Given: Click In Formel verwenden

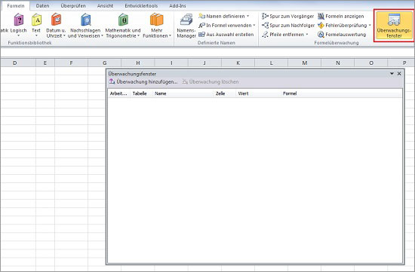Looking at the screenshot, I should coord(227,26).
